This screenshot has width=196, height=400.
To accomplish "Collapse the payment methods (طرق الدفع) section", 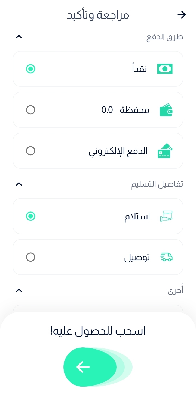I will coord(19,37).
